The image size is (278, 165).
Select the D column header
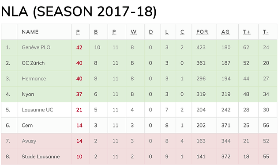pyautogui.click(x=151, y=32)
